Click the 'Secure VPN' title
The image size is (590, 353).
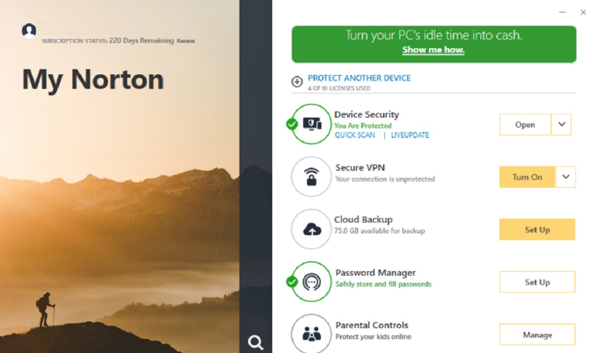coord(360,168)
